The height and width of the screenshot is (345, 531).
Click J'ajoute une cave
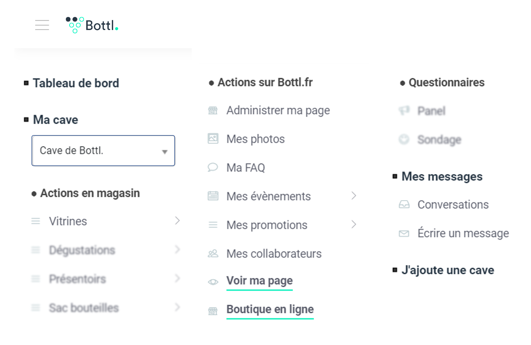(x=448, y=270)
